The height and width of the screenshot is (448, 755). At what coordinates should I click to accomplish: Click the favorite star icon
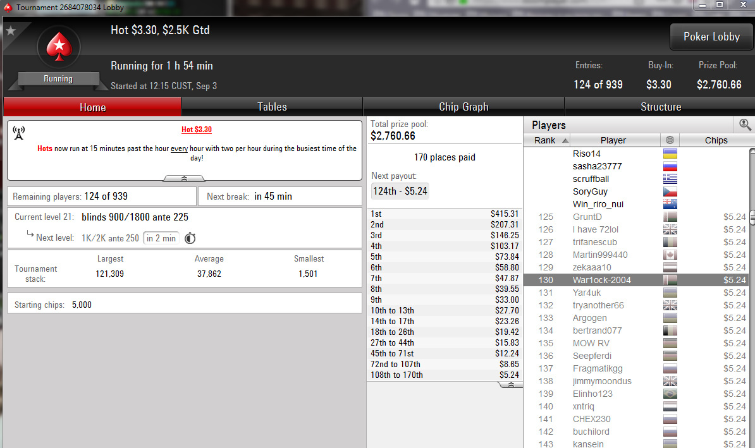click(11, 32)
